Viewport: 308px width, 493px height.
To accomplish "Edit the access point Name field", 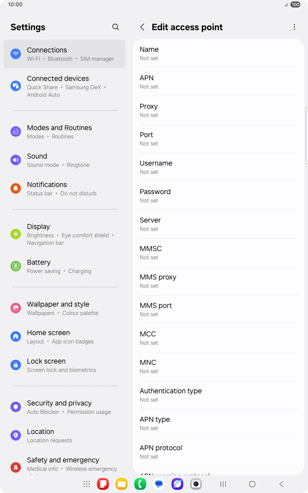I will pyautogui.click(x=219, y=54).
